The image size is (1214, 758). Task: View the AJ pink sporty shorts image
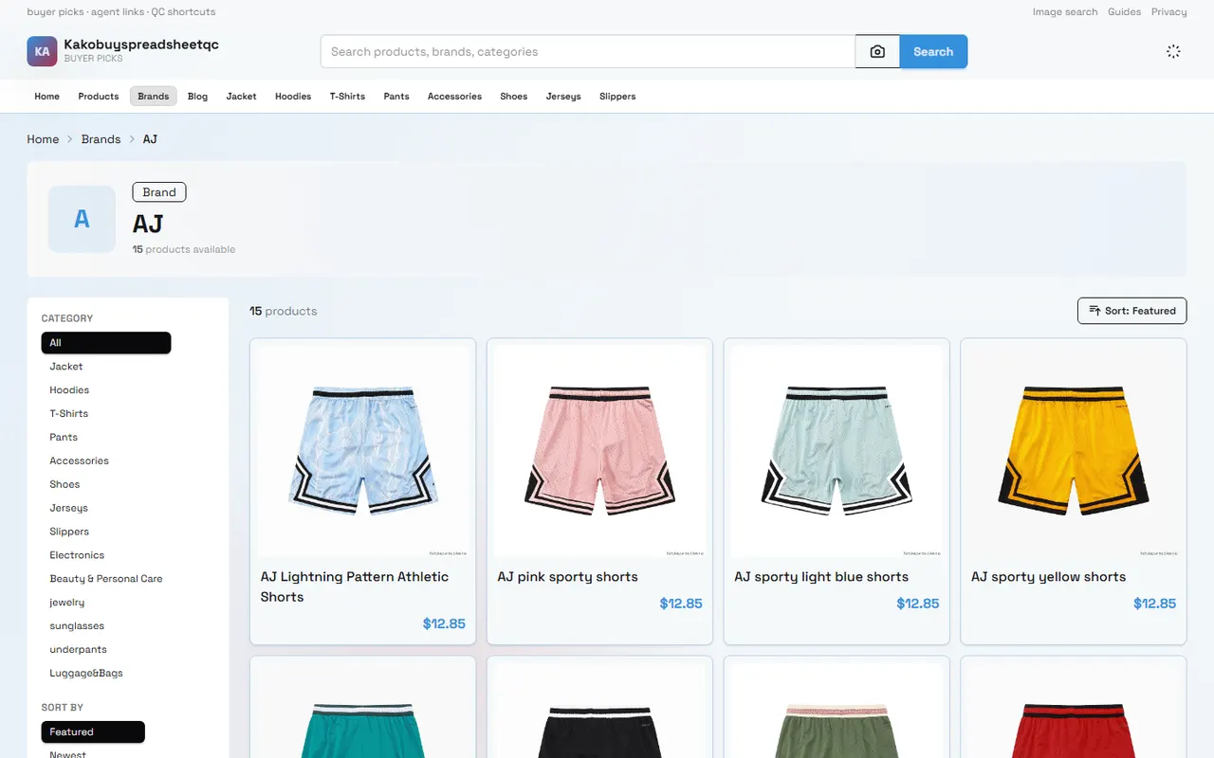pos(599,451)
